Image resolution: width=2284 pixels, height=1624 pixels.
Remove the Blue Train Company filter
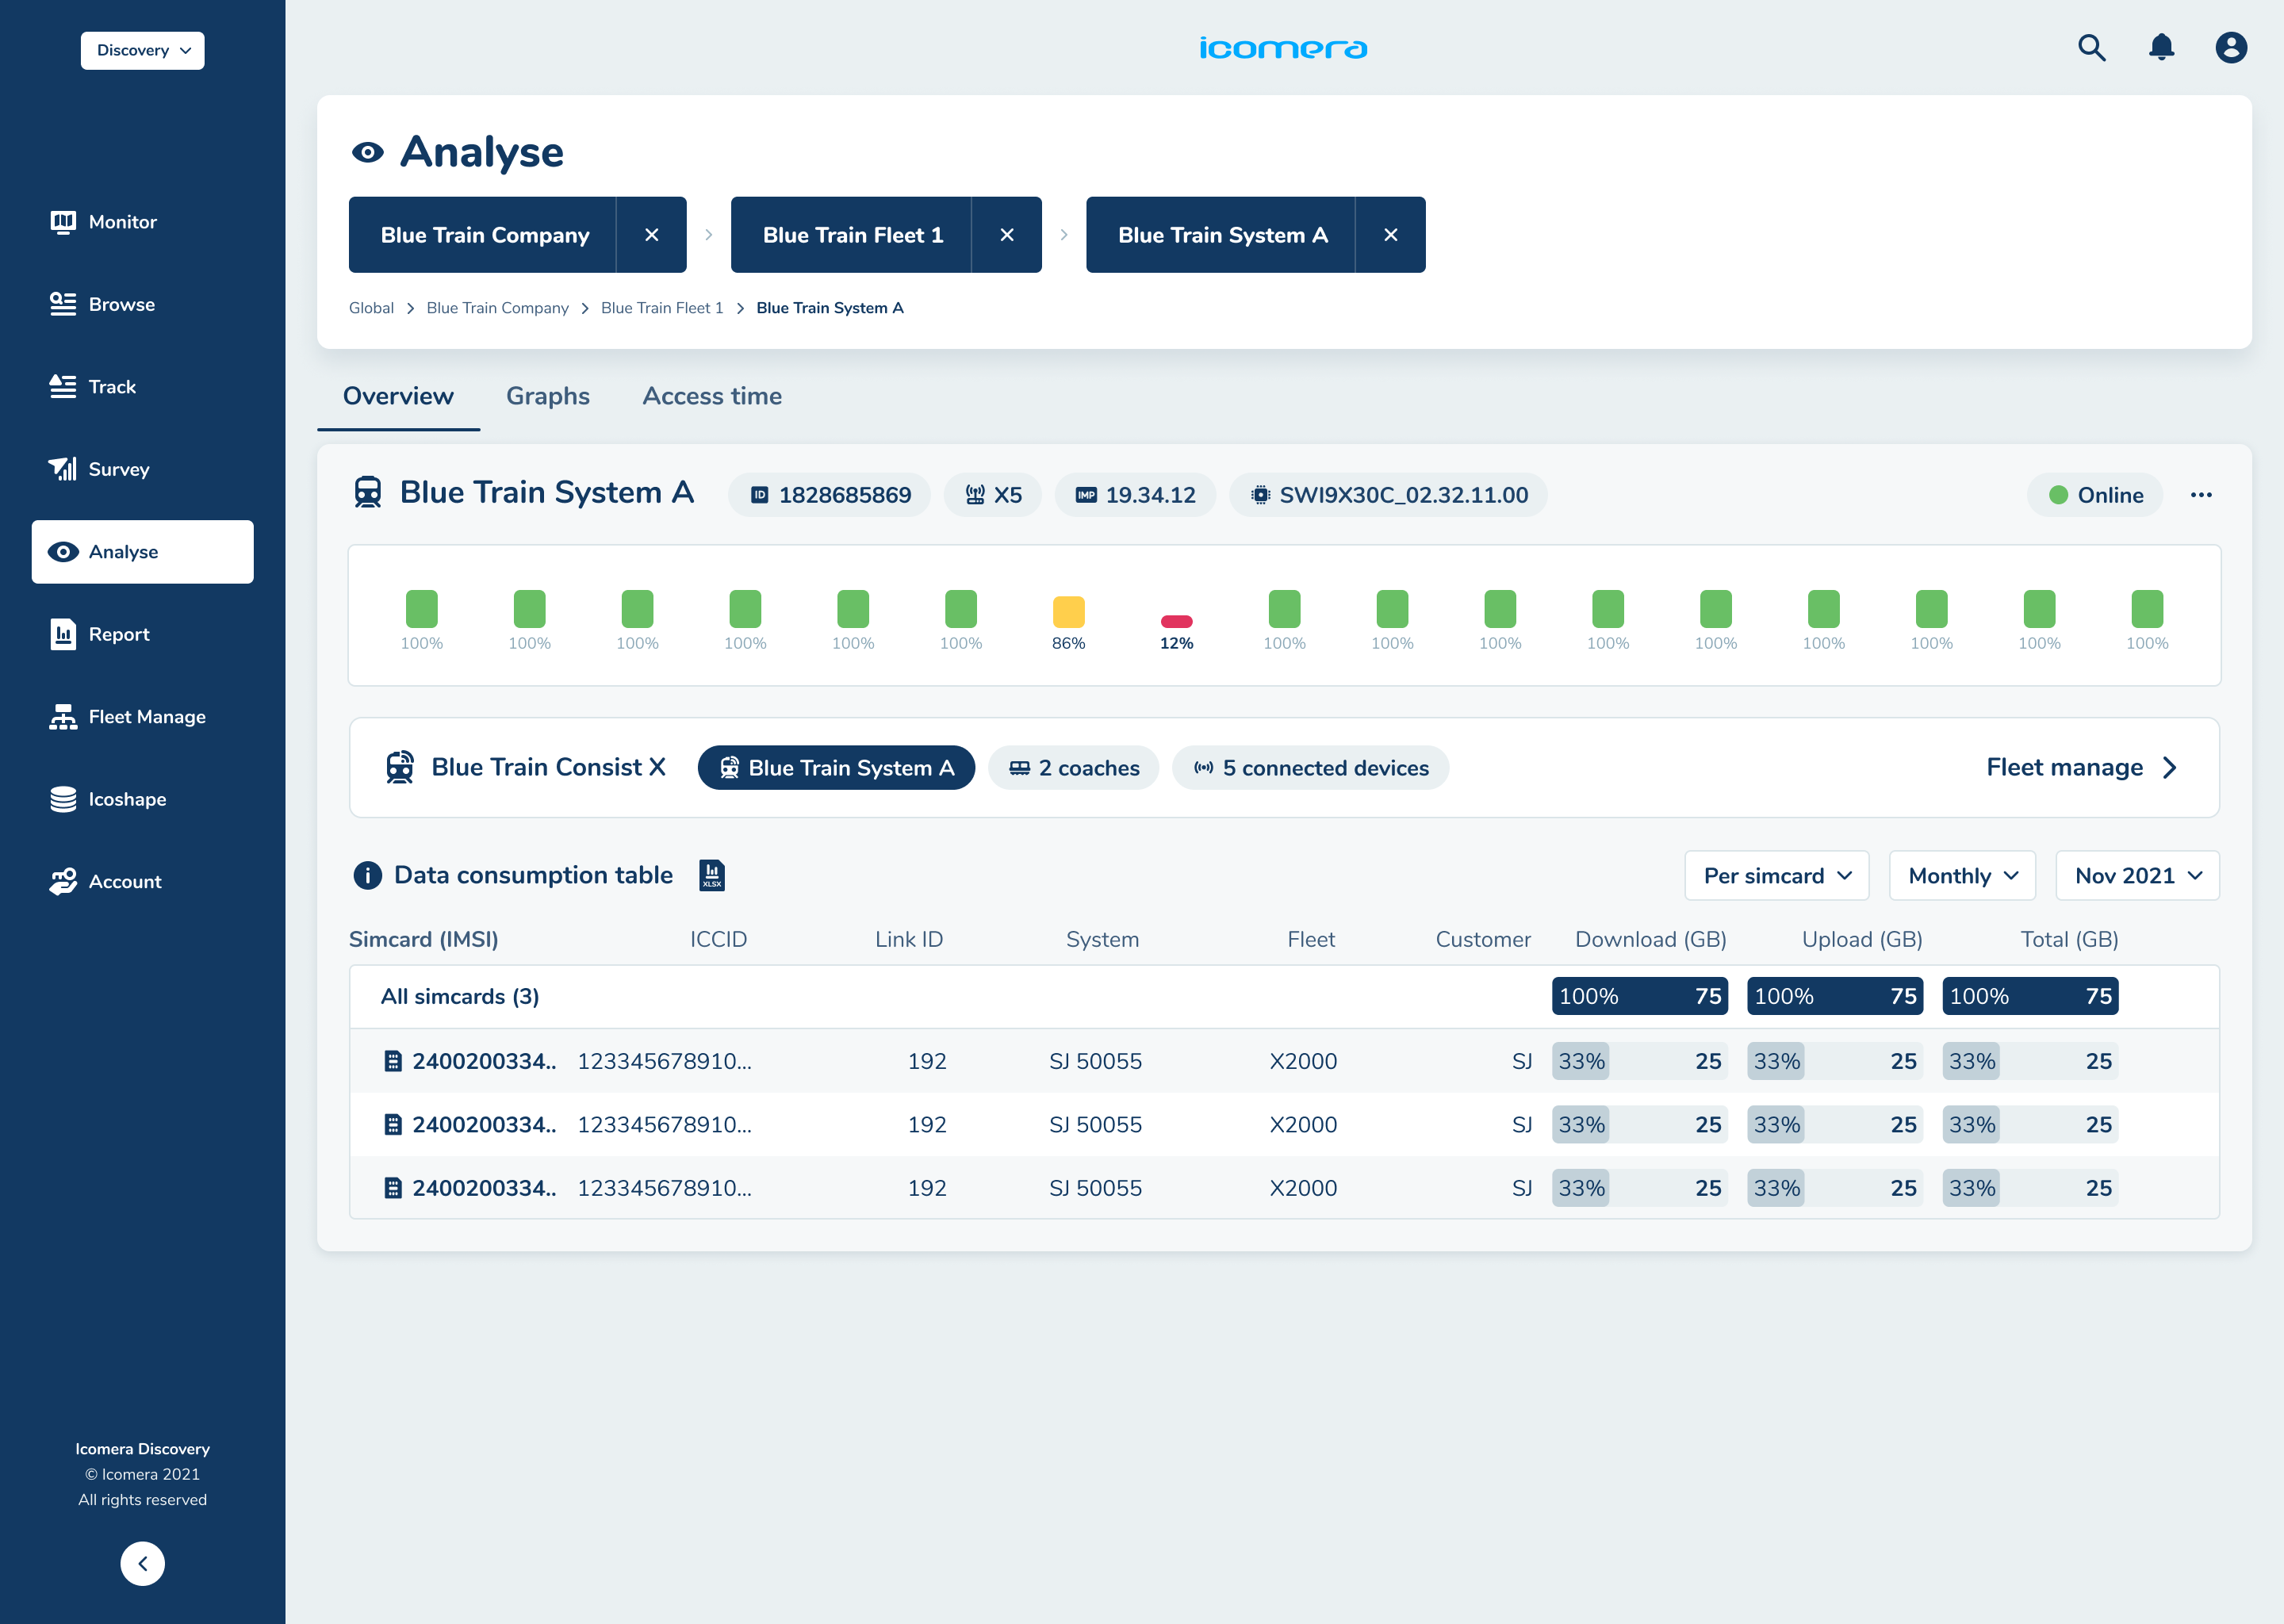651,235
